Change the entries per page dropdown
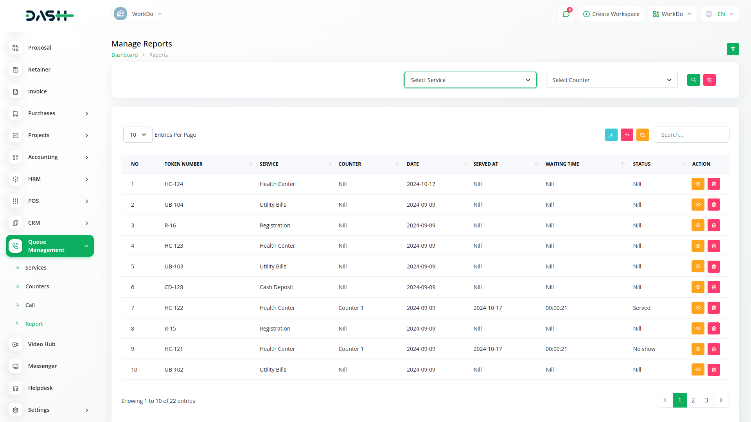 click(x=138, y=135)
